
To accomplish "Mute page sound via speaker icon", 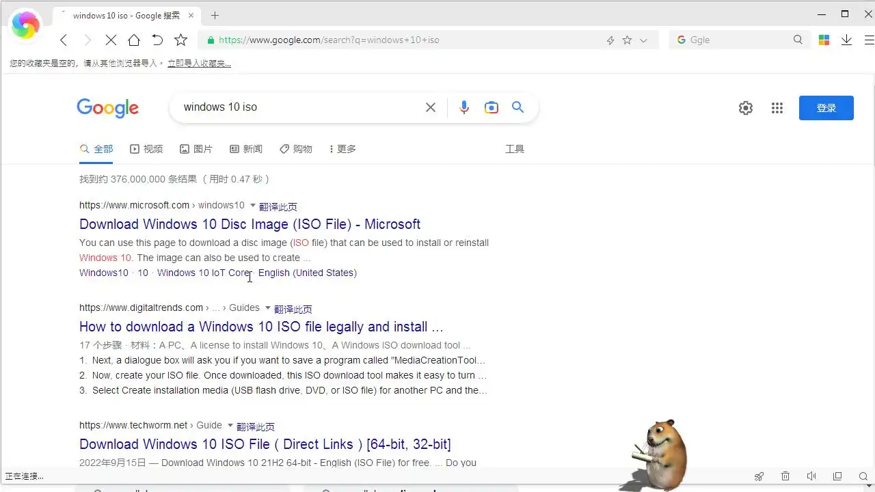I will [x=811, y=476].
